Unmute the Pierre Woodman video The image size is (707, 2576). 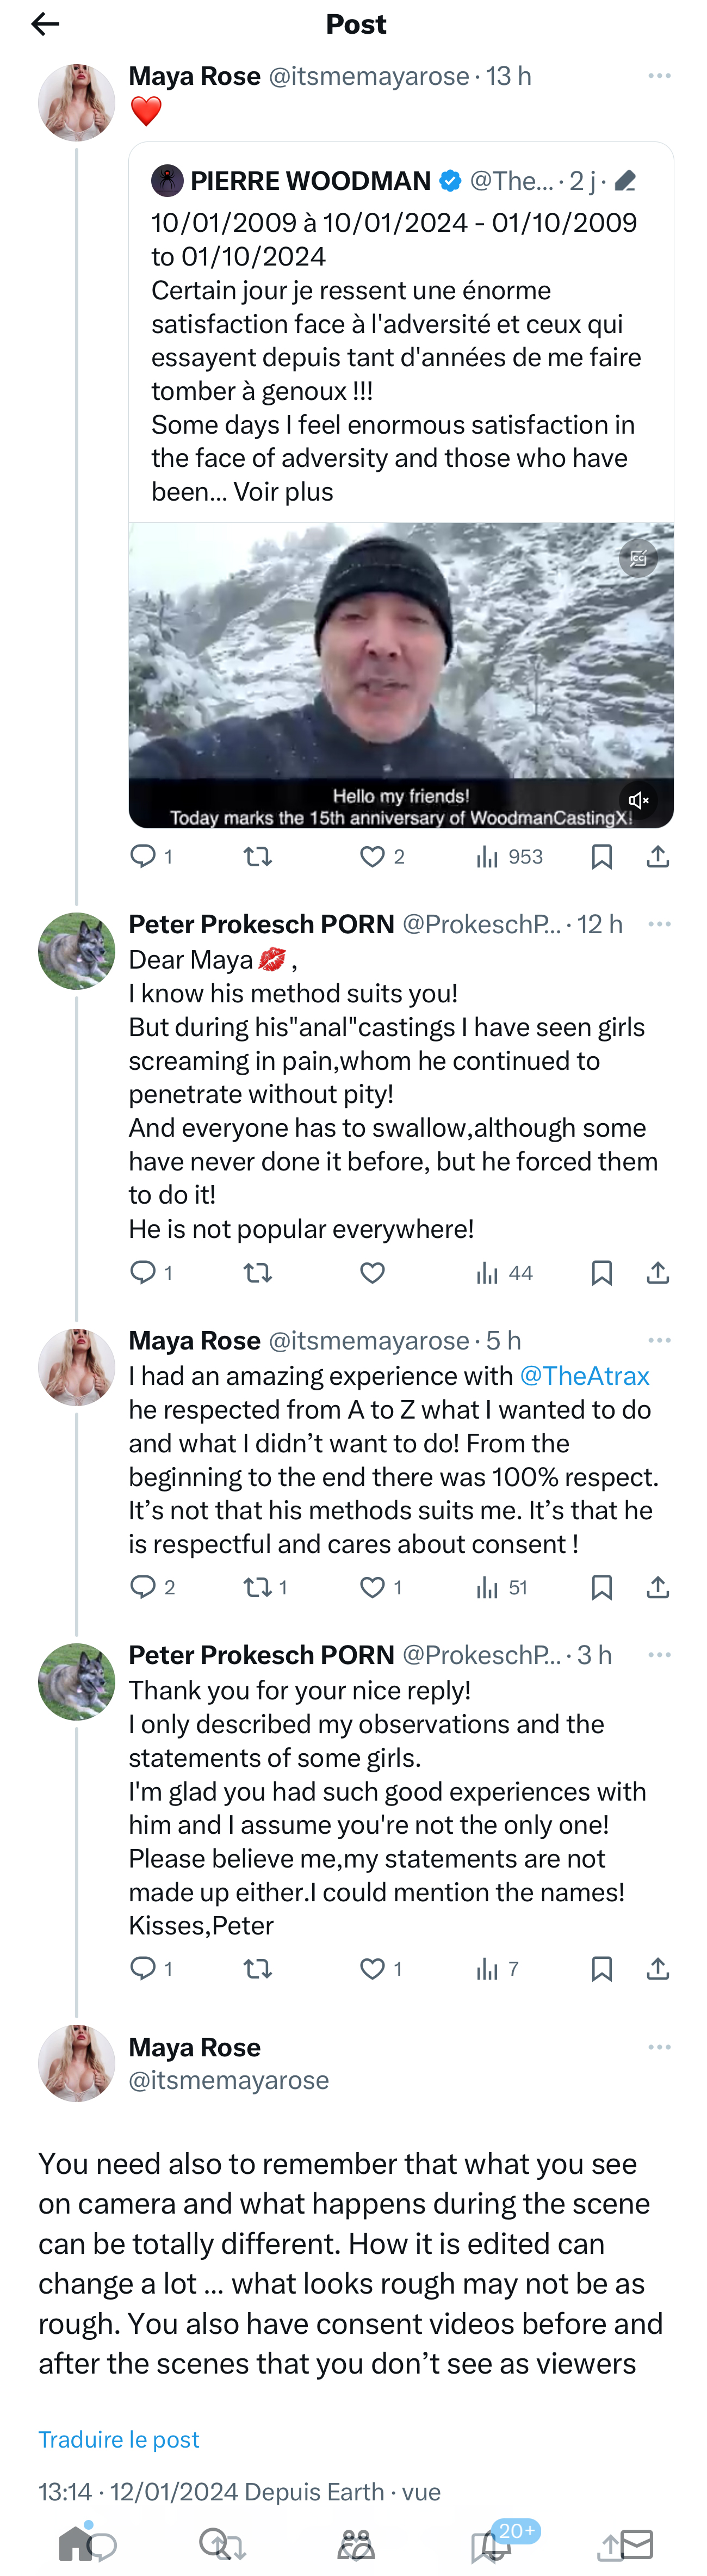(x=638, y=800)
